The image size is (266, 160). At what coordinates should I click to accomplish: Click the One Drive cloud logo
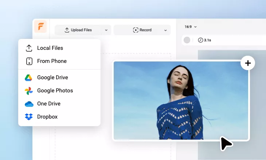click(29, 104)
